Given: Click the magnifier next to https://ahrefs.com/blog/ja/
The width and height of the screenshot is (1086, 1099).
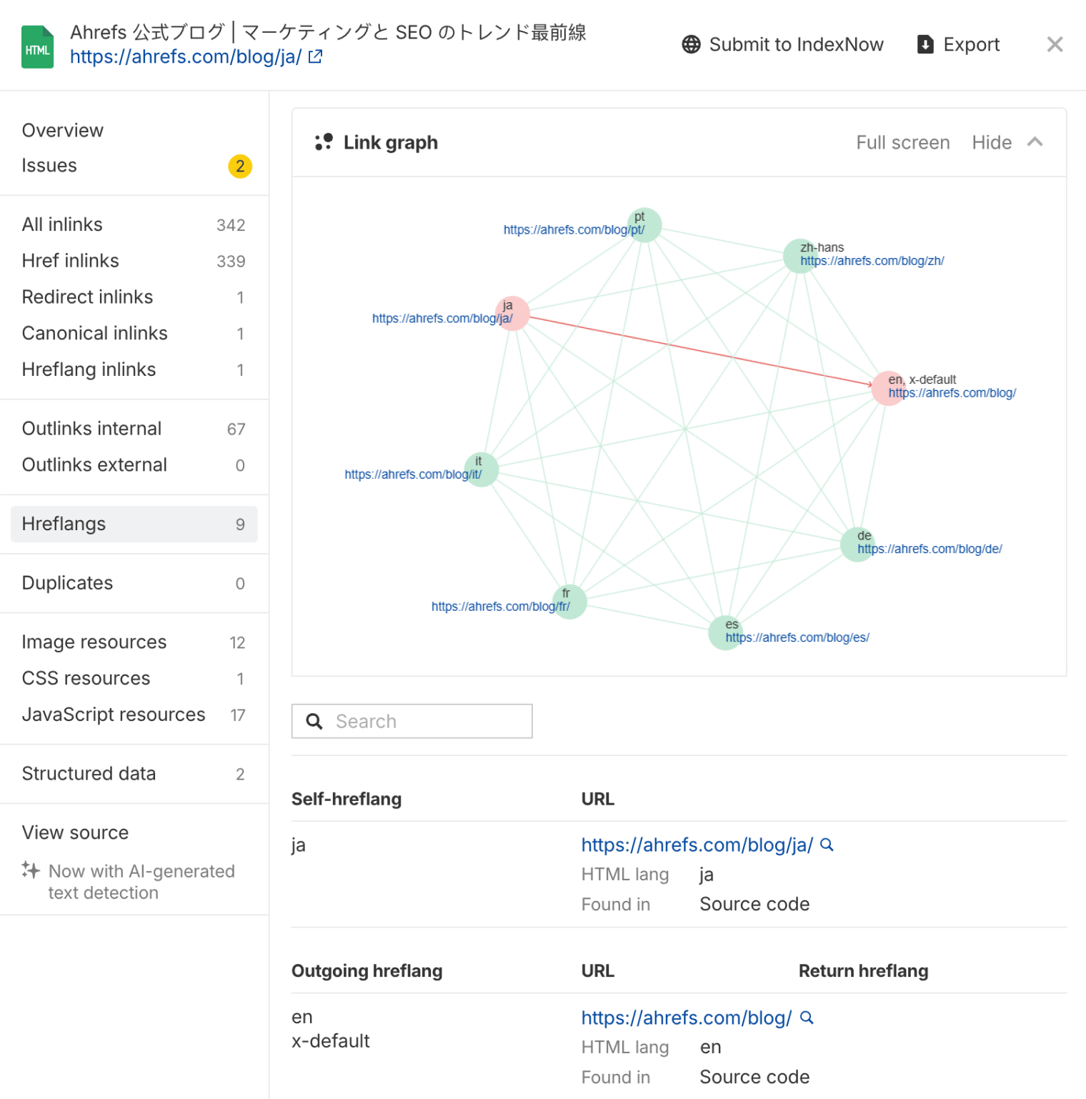Looking at the screenshot, I should point(827,845).
